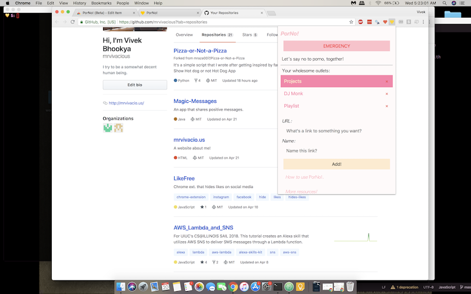Bookmark page with star icon in address bar

(351, 22)
